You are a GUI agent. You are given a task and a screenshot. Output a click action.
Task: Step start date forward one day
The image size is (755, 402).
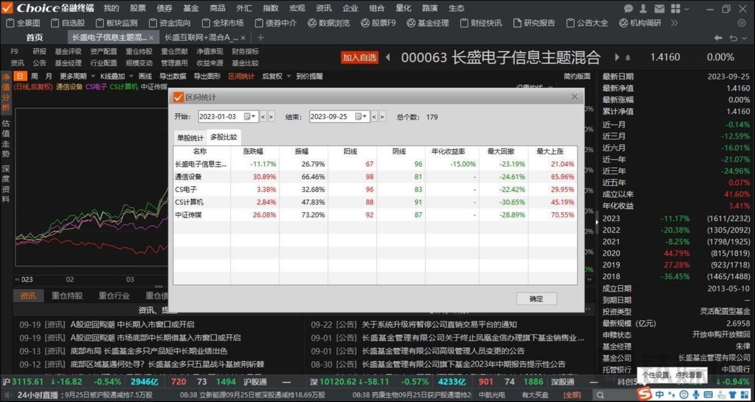click(x=271, y=117)
